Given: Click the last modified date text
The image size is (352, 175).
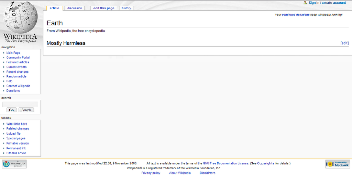Looking at the screenshot, I should pyautogui.click(x=101, y=163).
